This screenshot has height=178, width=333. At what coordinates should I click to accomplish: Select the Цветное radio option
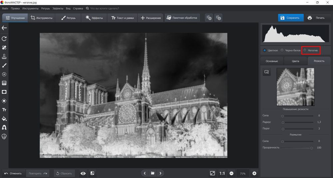265,51
